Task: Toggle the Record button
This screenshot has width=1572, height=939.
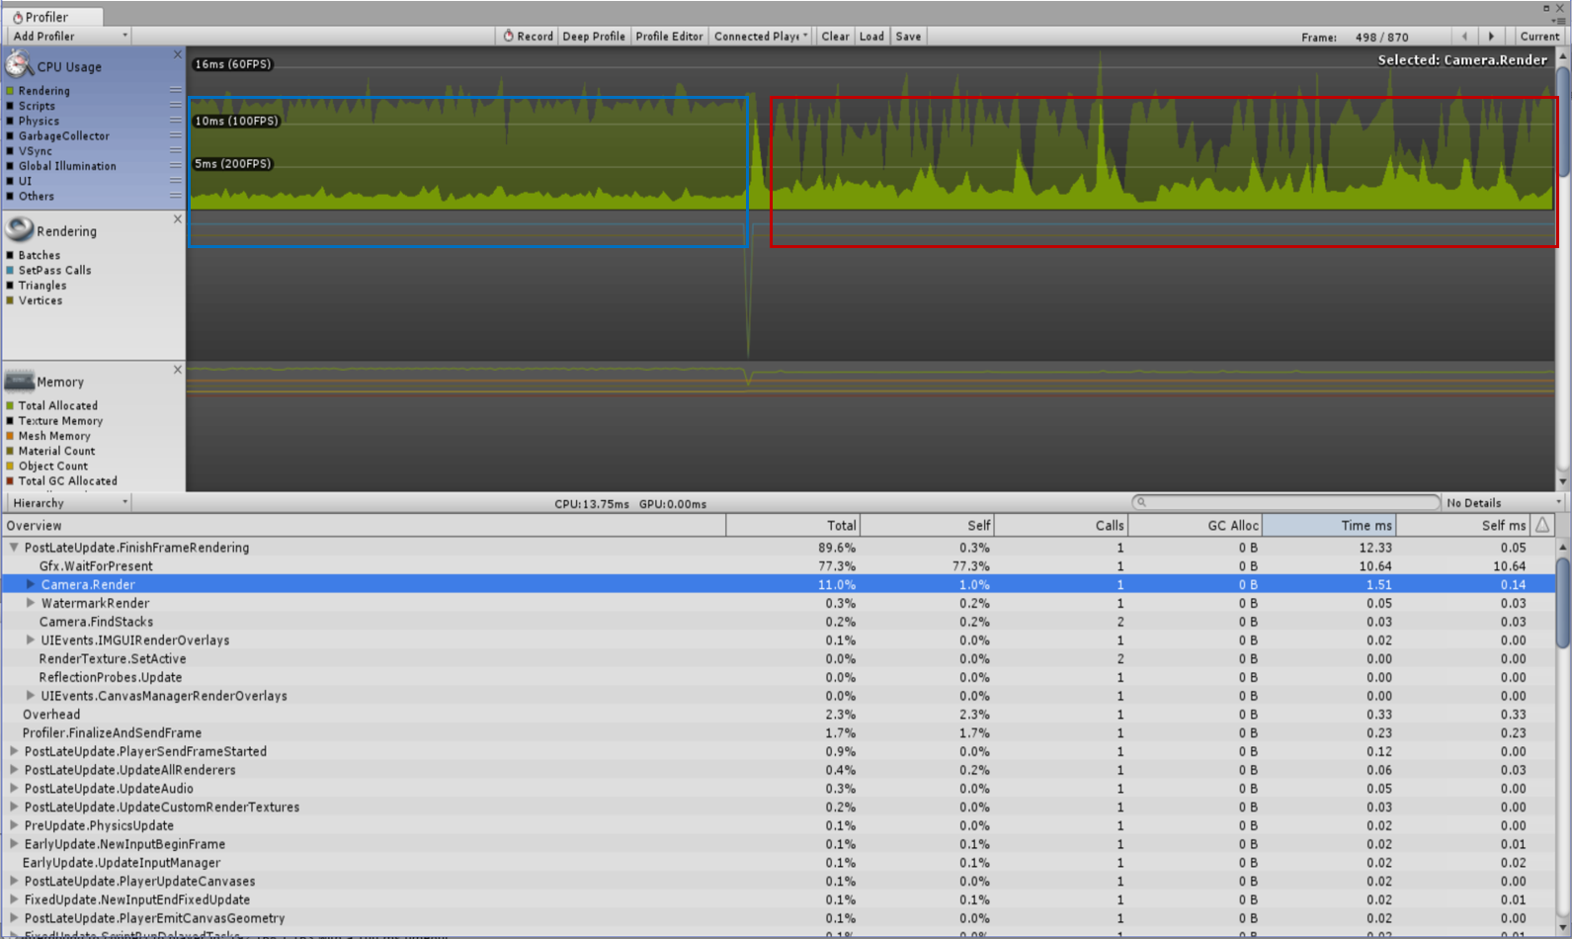Action: pos(528,37)
